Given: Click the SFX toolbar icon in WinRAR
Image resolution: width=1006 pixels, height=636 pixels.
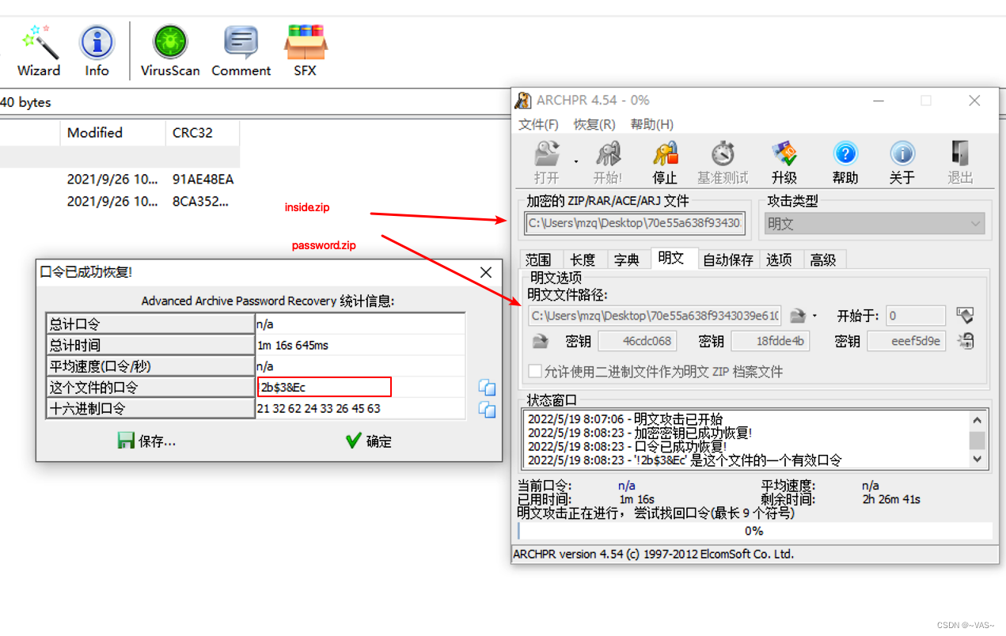Looking at the screenshot, I should coord(306,51).
